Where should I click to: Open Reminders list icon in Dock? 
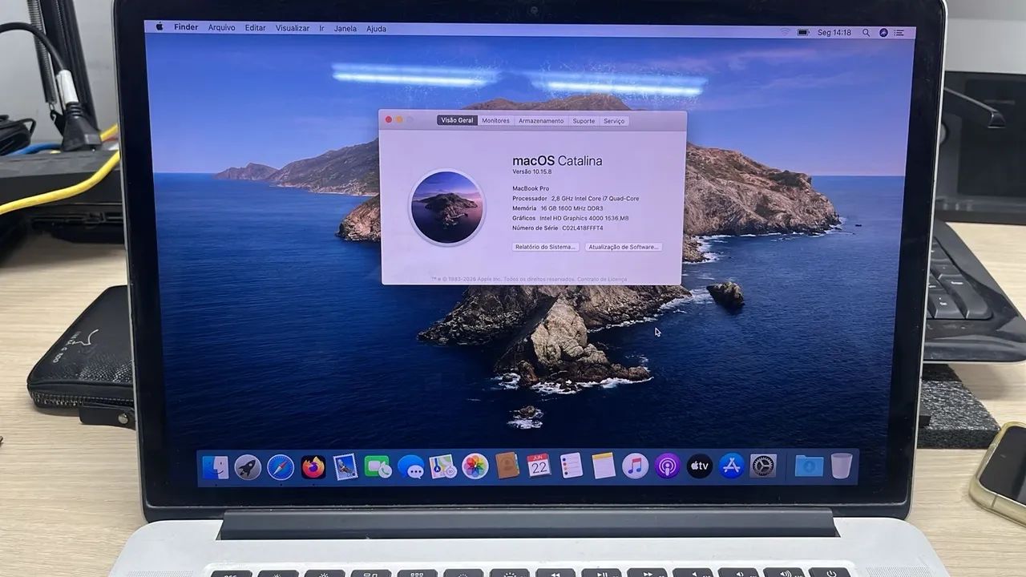tap(572, 466)
